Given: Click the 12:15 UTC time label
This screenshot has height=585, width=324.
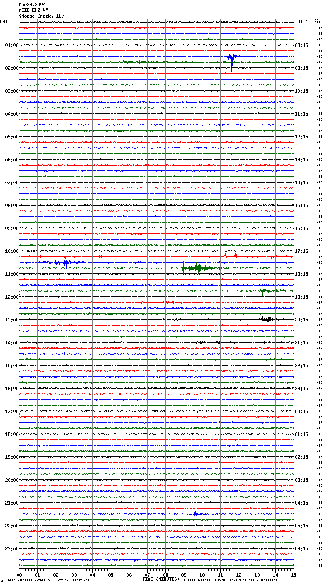Looking at the screenshot, I should pyautogui.click(x=302, y=137).
